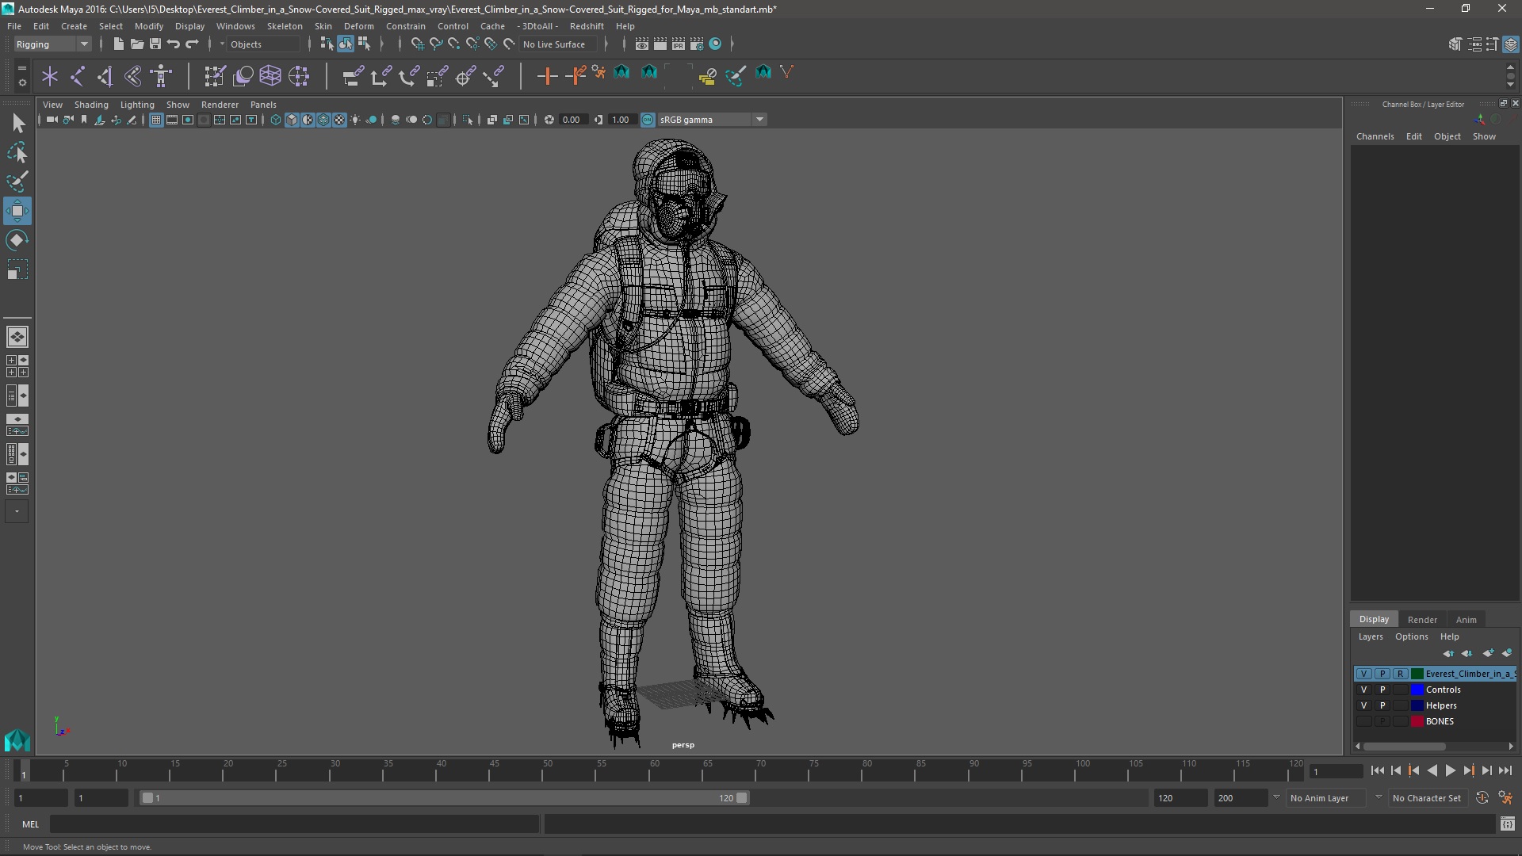Screen dimensions: 1522x856
Task: Open the viewport Shading menu
Action: pos(91,105)
